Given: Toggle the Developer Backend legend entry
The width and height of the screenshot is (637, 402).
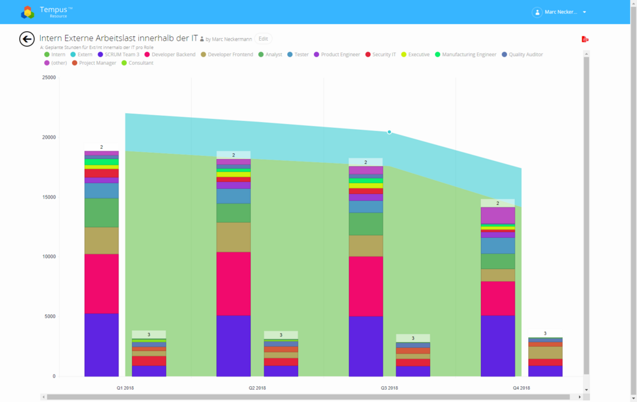Looking at the screenshot, I should coord(170,55).
